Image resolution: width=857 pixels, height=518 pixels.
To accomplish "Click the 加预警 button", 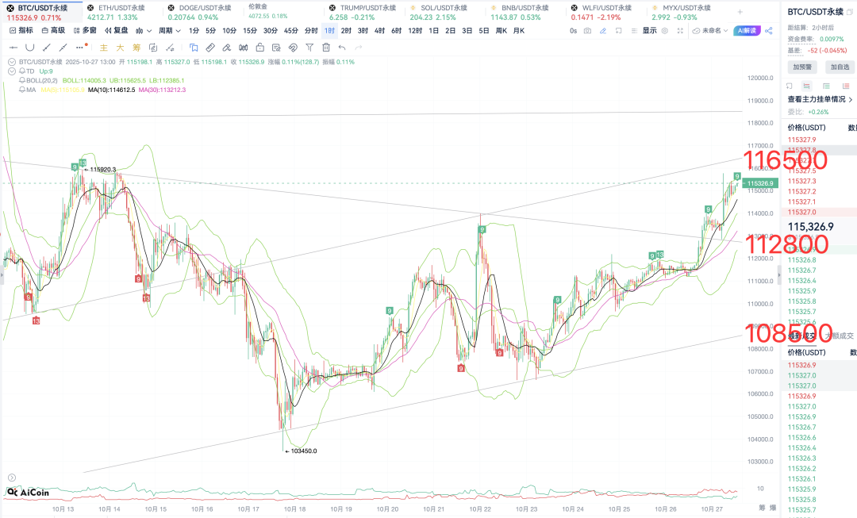I will (801, 67).
